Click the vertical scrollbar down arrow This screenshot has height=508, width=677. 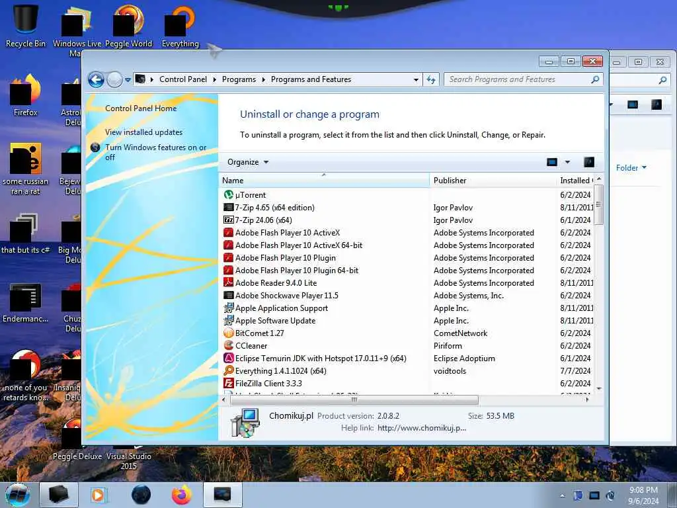(x=599, y=389)
